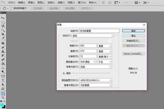
Task: Select the Hand tool in the toolbox
Action: tap(3, 93)
